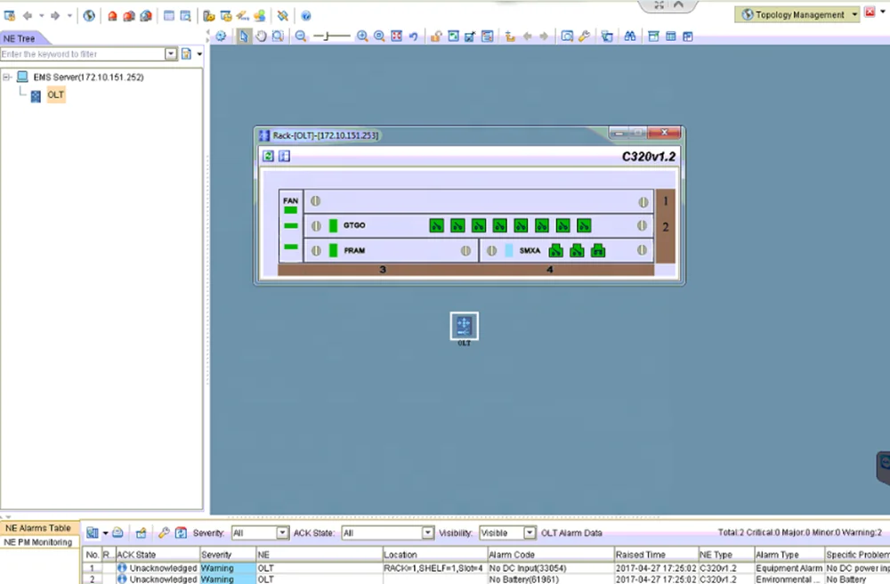The image size is (890, 584).
Task: Click the topology settings gear icon
Action: [221, 36]
